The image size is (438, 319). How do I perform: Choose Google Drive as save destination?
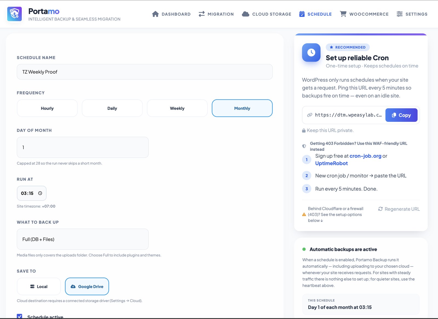click(x=87, y=286)
